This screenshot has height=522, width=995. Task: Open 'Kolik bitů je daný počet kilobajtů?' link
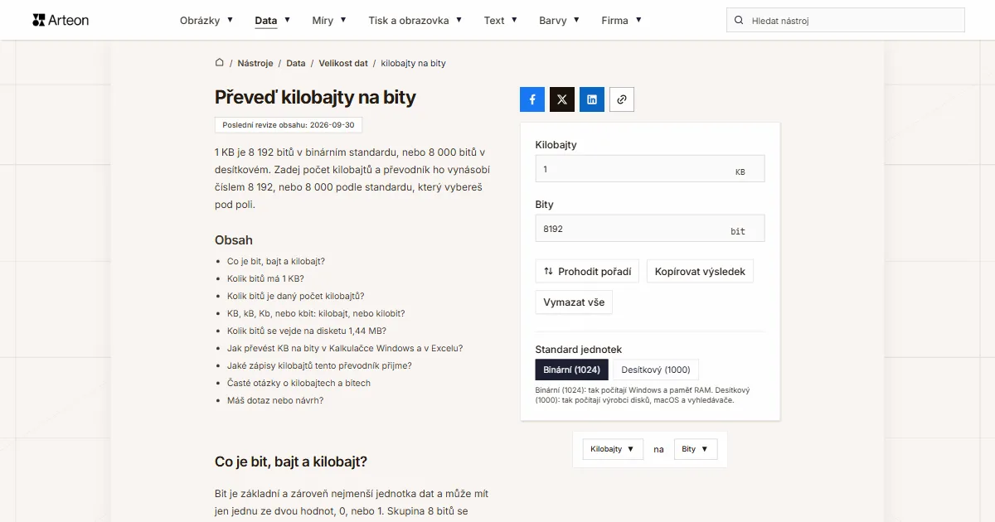coord(296,296)
